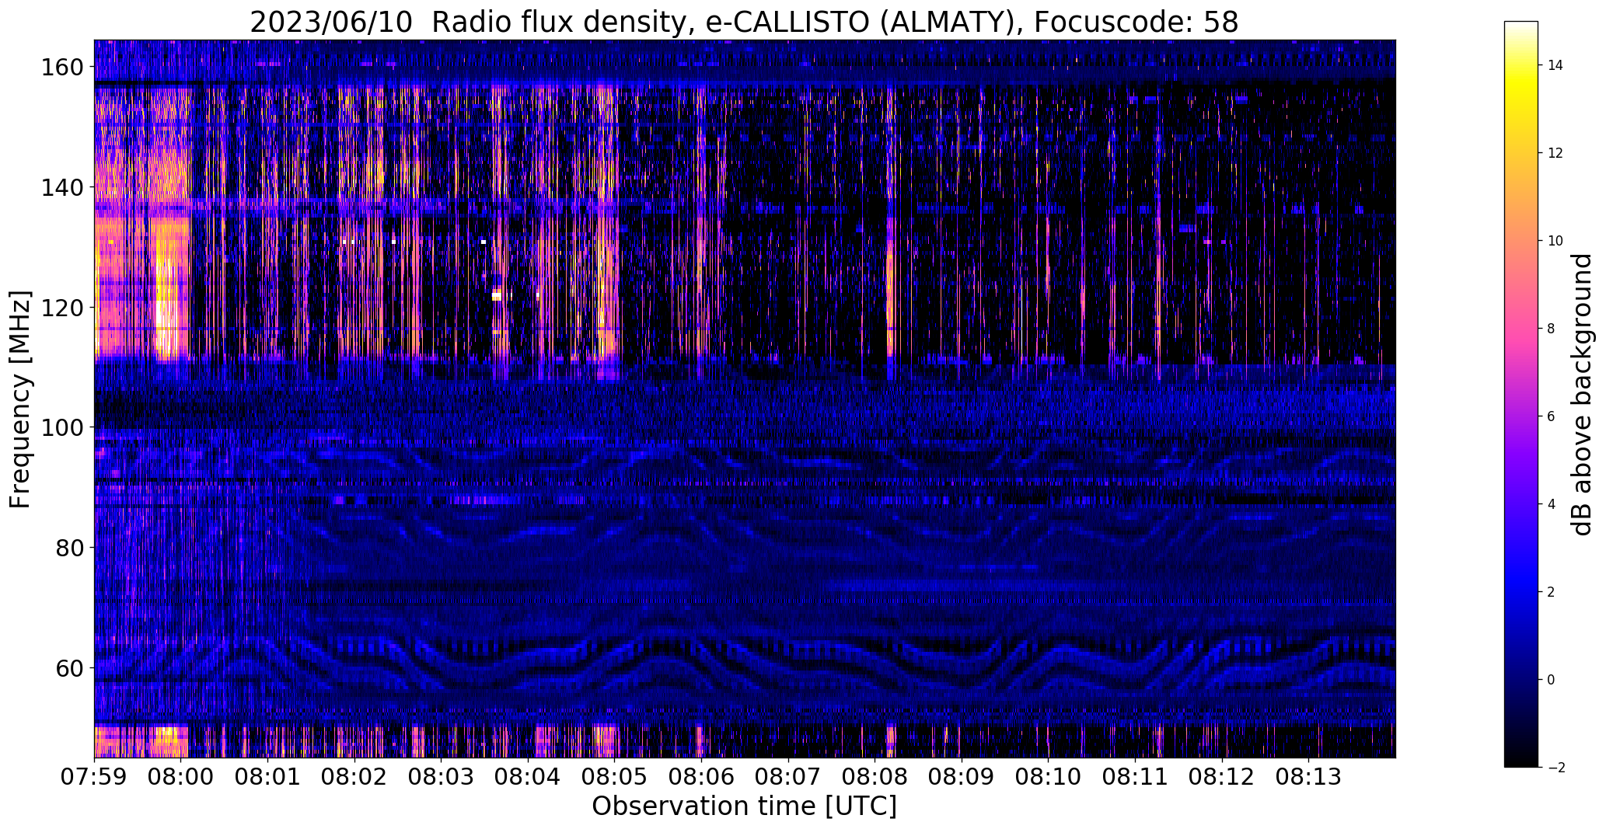The image size is (1606, 829).
Task: Click the 08:06 time tick label
Action: pyautogui.click(x=701, y=778)
